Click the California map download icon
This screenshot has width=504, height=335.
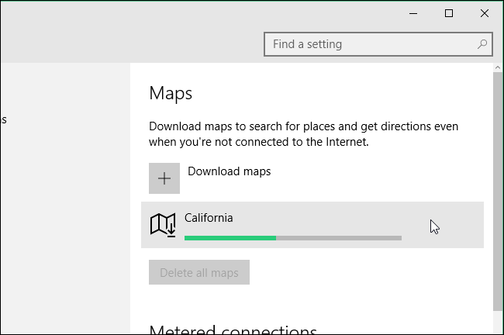[164, 225]
